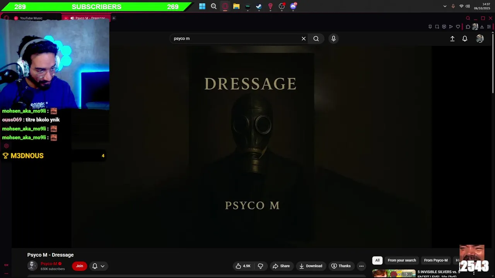Image resolution: width=495 pixels, height=278 pixels.
Task: Open Discord from the taskbar
Action: [293, 6]
